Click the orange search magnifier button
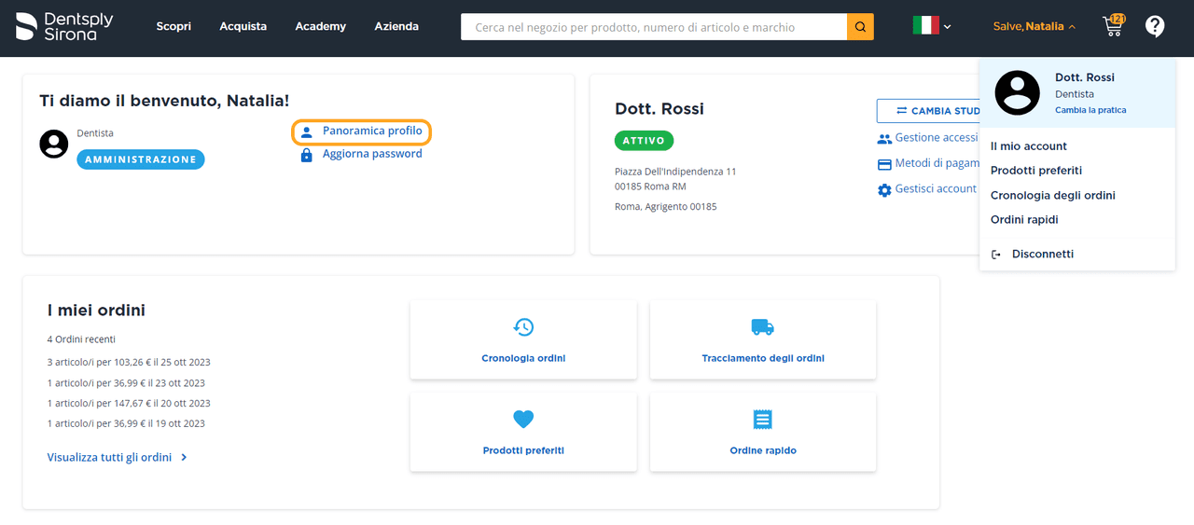 [x=860, y=27]
